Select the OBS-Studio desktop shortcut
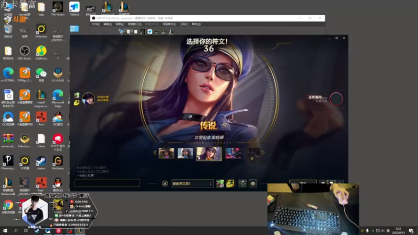 coord(25,53)
